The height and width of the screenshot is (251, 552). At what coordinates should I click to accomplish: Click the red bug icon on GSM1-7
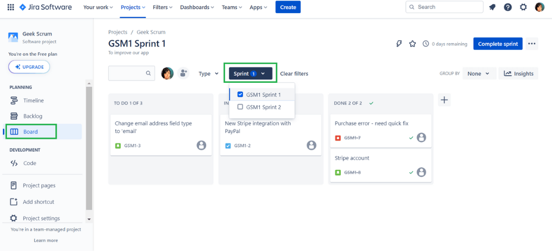[338, 138]
